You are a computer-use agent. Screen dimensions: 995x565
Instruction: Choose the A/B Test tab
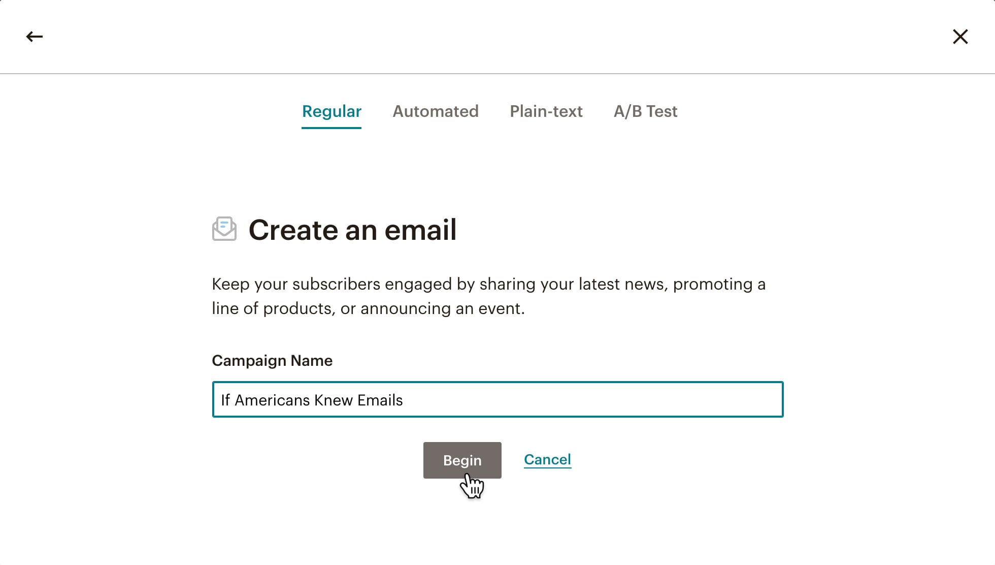point(645,111)
